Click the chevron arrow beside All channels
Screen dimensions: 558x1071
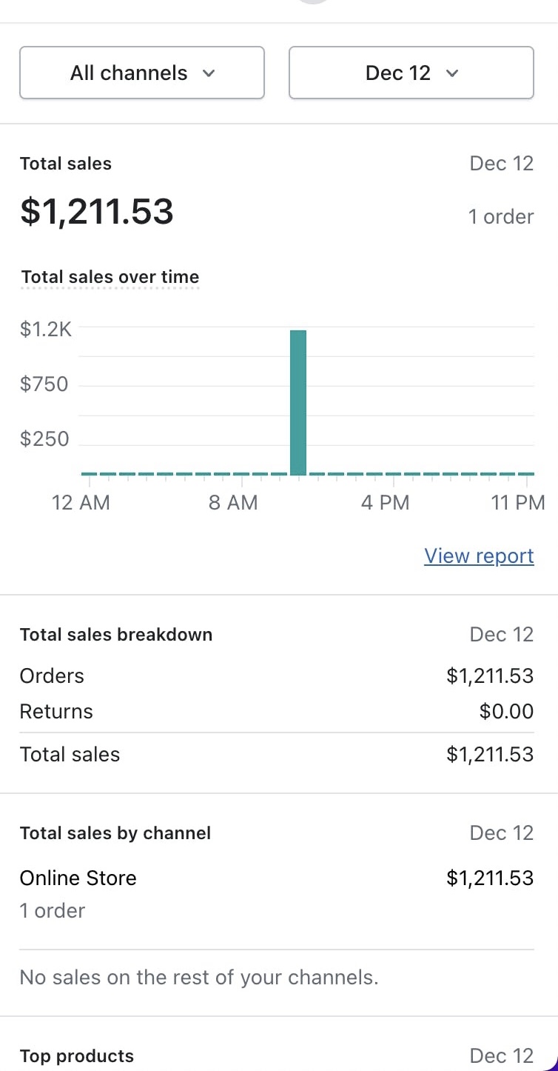[x=209, y=73]
